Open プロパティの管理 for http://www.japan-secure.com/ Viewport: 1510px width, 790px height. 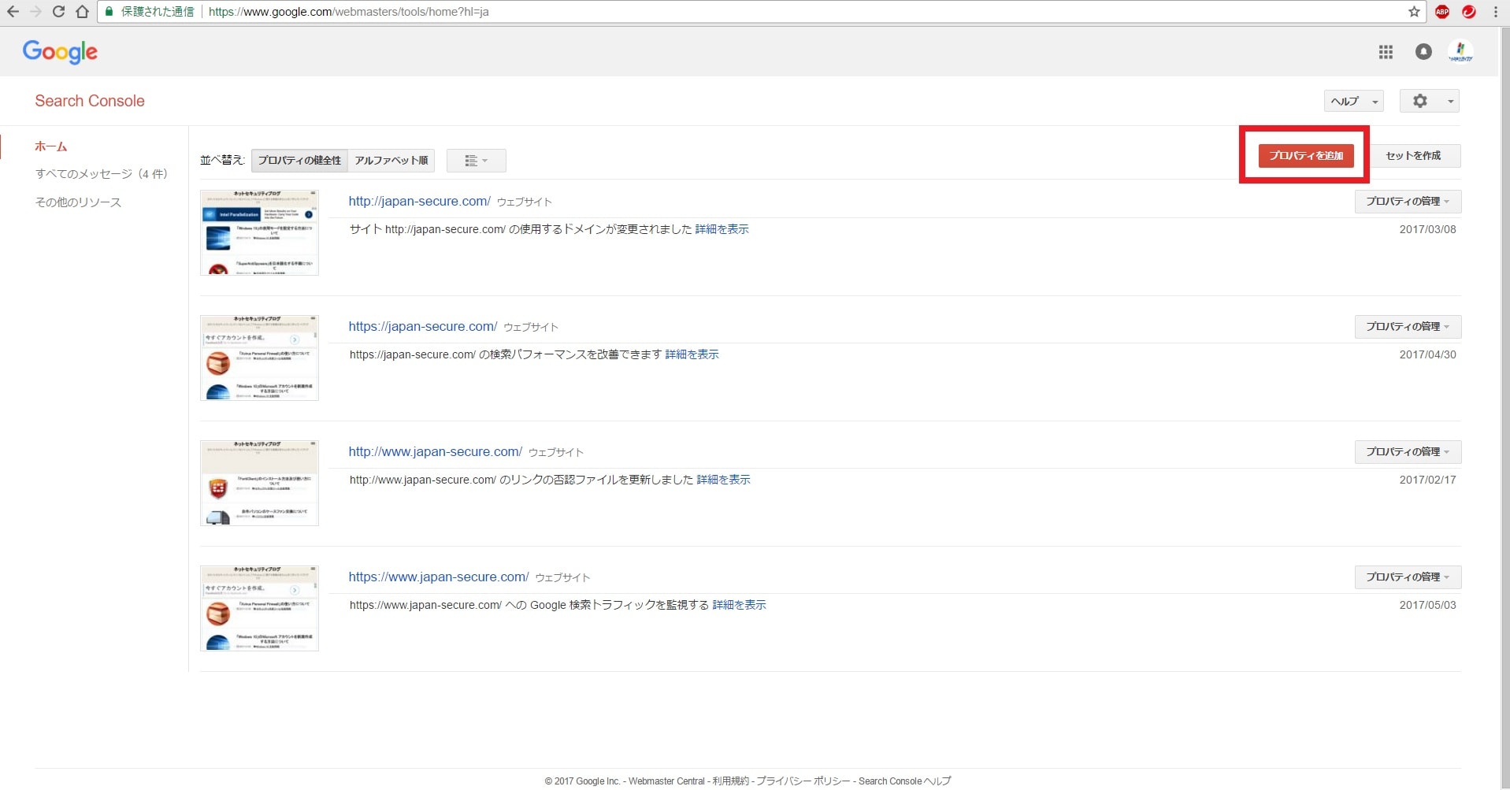tap(1408, 452)
